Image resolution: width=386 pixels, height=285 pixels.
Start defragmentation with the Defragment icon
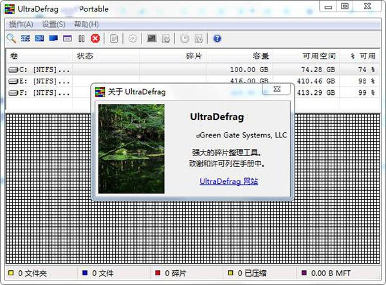(25, 39)
